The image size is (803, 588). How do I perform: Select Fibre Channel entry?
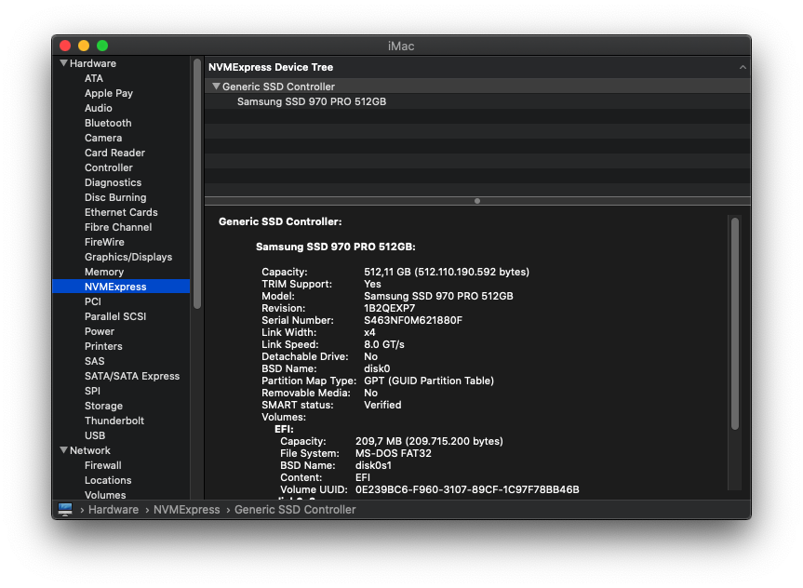[118, 227]
